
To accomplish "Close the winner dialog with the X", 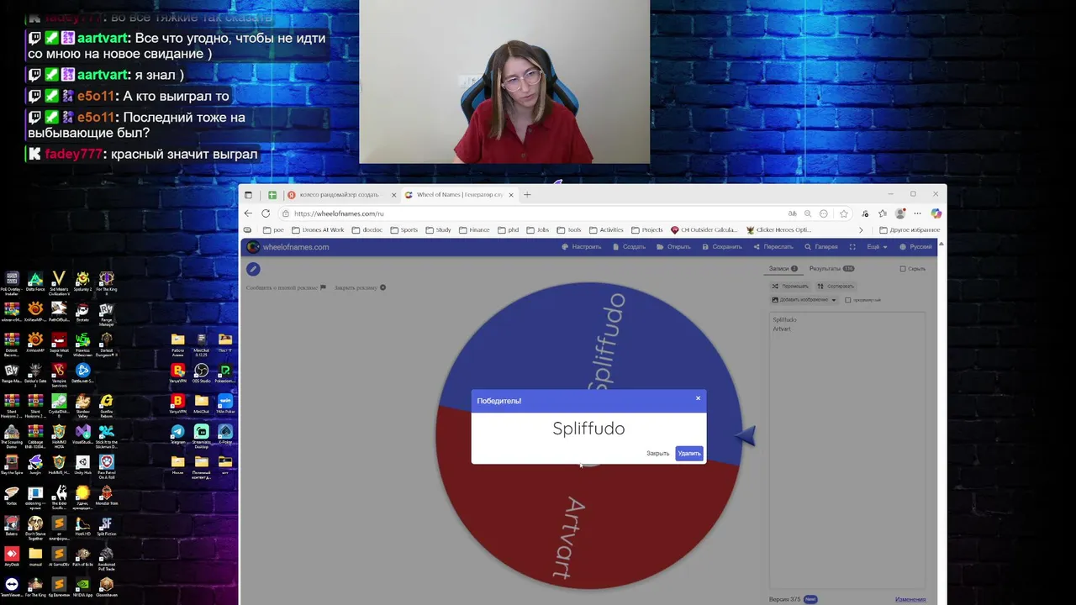I will click(x=698, y=398).
